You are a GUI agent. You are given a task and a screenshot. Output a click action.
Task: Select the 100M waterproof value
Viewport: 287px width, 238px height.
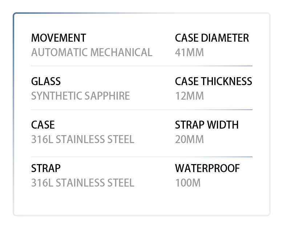(x=187, y=183)
